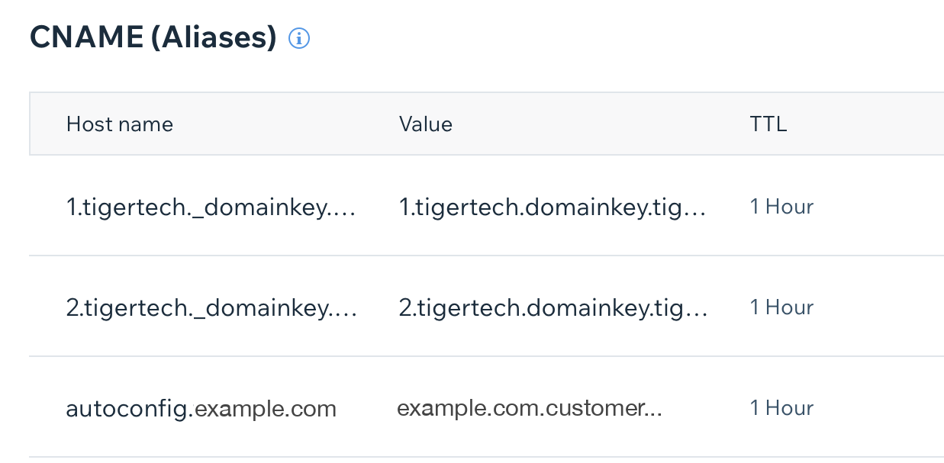Click the 1 Hour TTL for 1.tigertech record
944x463 pixels.
[781, 207]
